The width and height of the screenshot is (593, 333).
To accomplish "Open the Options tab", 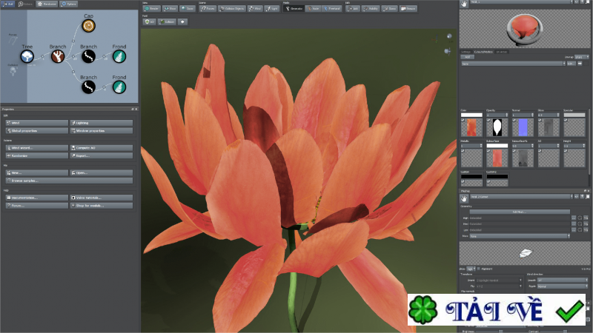I will [68, 4].
